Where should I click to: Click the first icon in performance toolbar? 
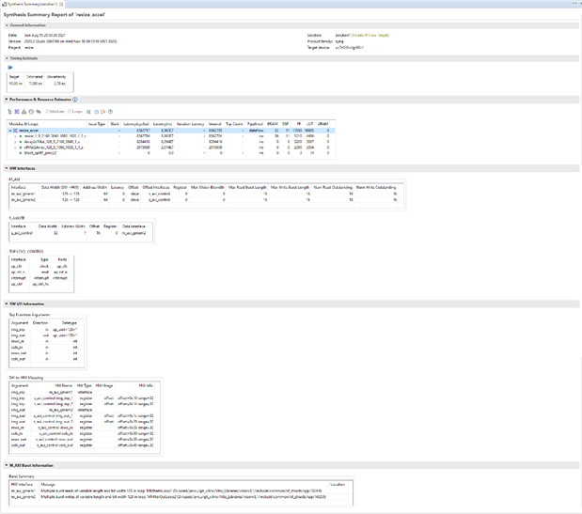(x=9, y=111)
